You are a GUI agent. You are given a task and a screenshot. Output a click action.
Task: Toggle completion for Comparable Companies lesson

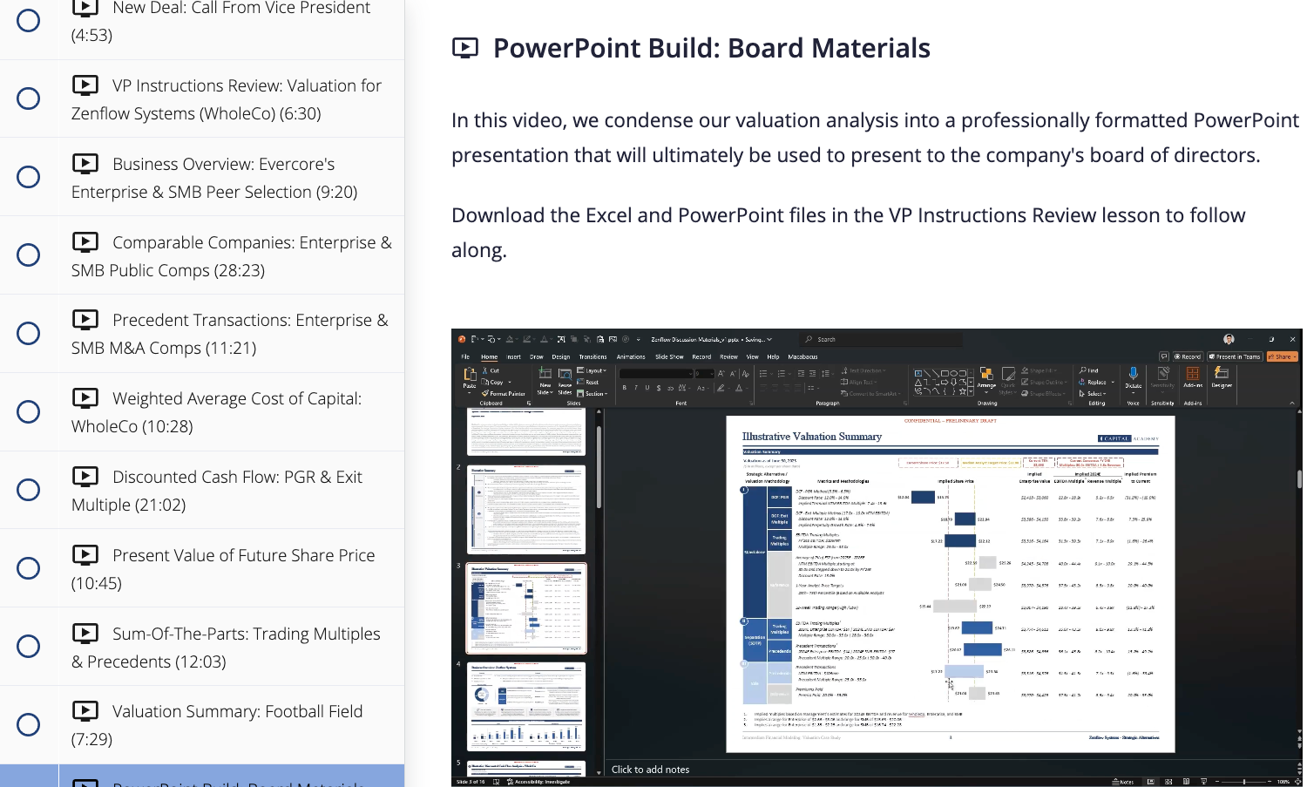point(29,255)
